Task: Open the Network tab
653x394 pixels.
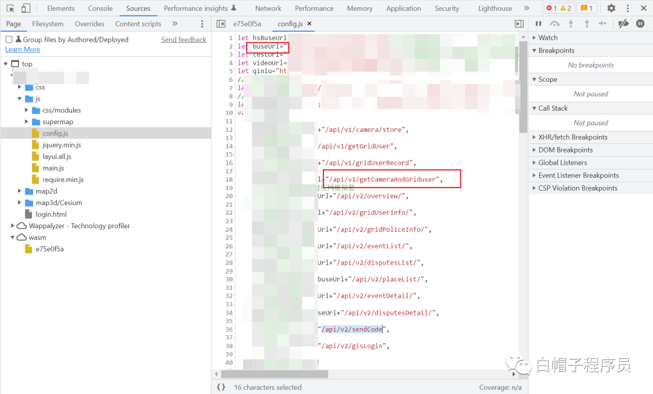Action: [268, 8]
